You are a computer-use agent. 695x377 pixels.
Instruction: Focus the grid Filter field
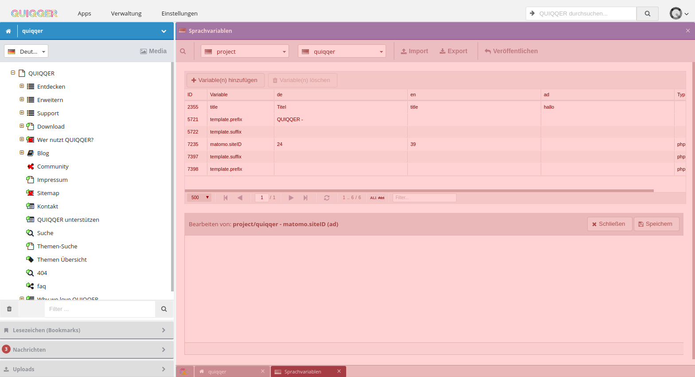[424, 198]
